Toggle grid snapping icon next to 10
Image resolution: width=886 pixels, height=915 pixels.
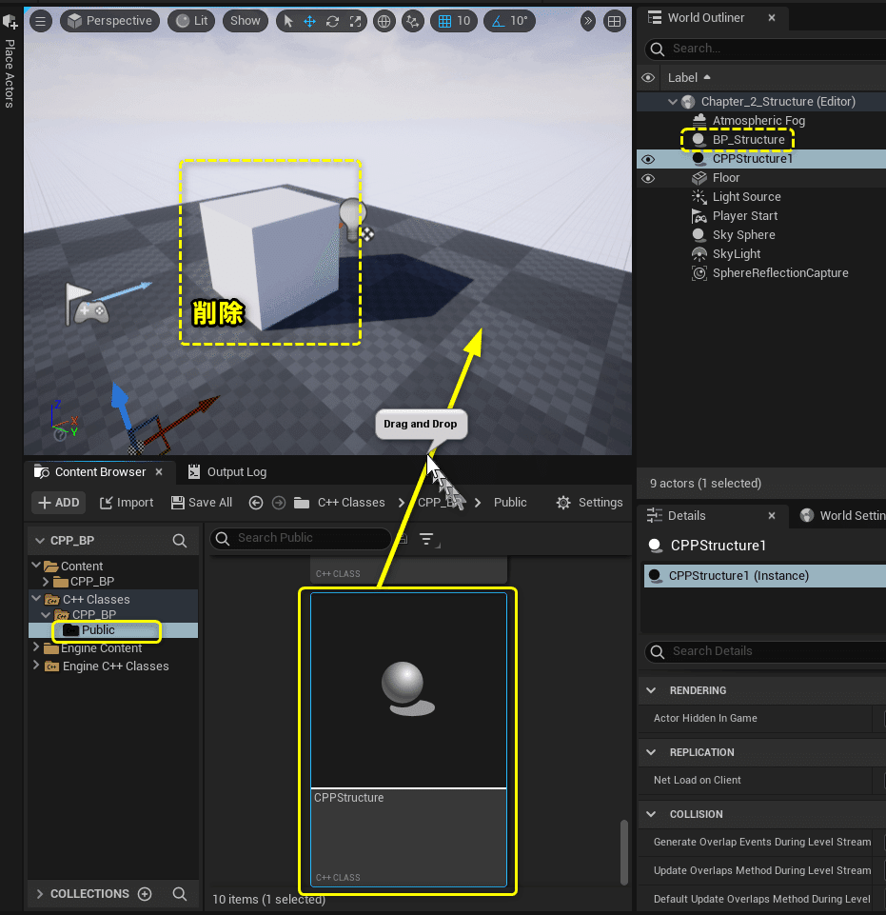point(443,21)
